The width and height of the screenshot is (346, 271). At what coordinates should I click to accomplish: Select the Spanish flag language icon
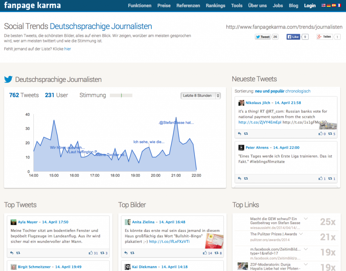coord(334,5)
